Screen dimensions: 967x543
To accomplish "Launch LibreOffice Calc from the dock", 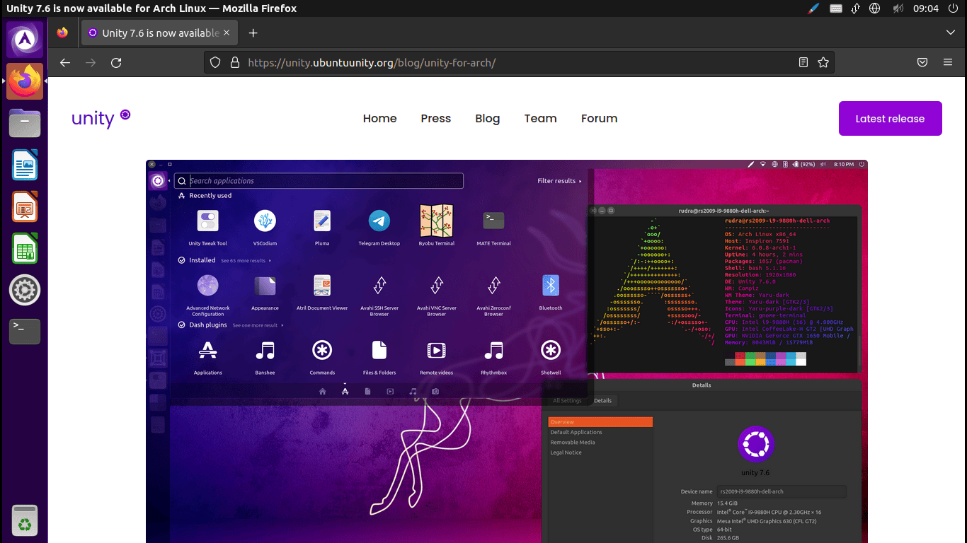I will (25, 249).
